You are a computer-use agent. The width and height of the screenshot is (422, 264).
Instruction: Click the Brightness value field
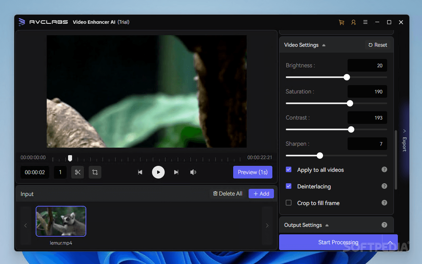[367, 65]
